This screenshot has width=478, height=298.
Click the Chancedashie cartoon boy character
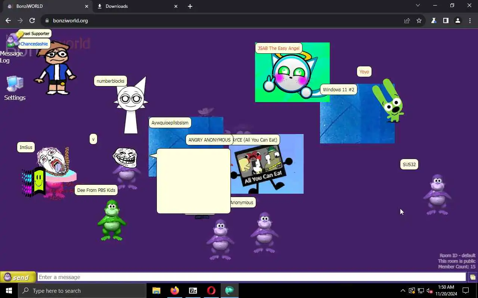tap(56, 68)
